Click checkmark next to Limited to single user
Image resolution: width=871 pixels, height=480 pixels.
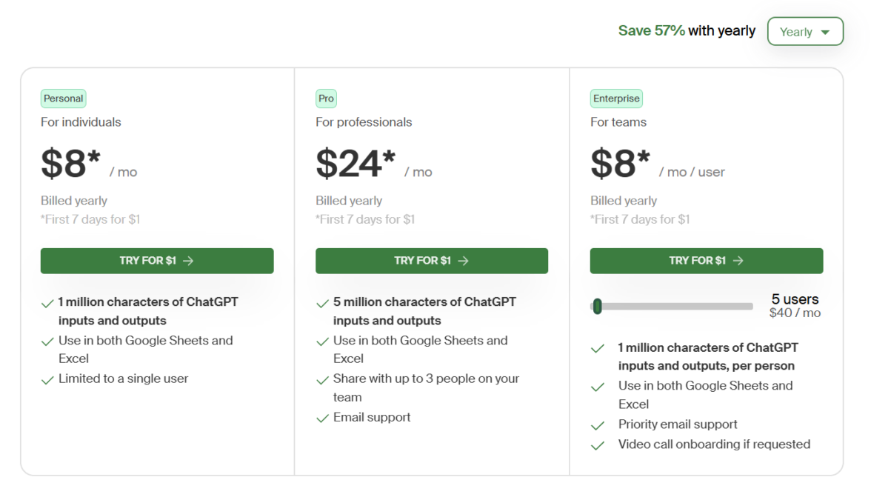click(47, 380)
